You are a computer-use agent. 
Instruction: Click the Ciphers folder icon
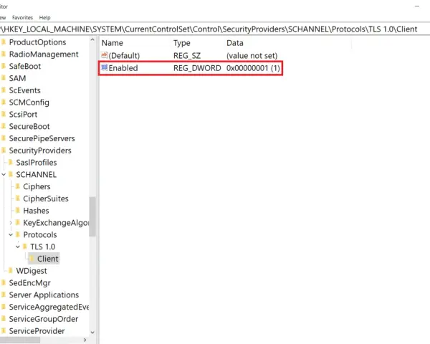click(x=18, y=186)
